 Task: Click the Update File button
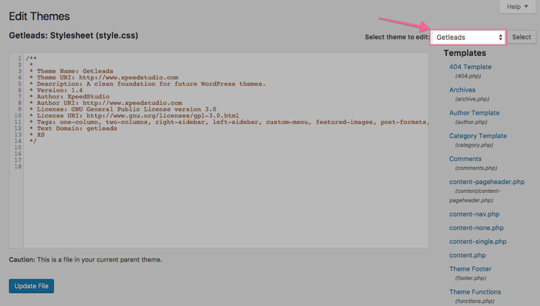[32, 286]
